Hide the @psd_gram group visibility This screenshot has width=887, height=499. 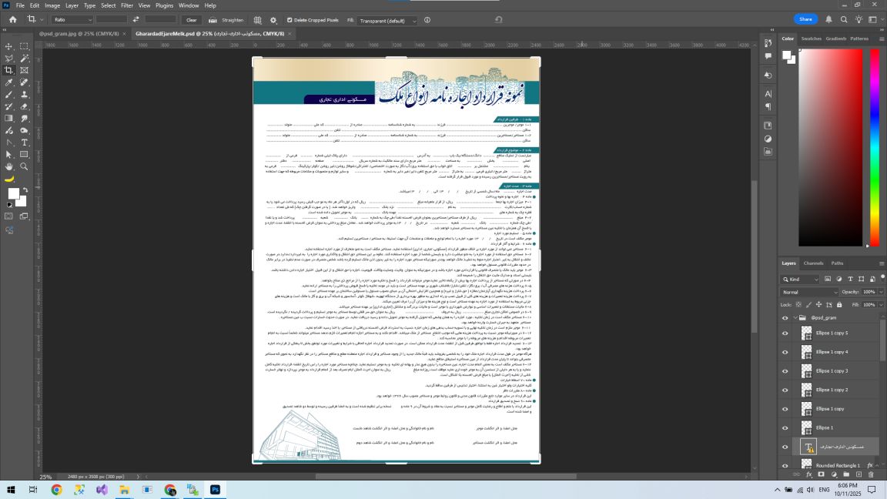785,317
